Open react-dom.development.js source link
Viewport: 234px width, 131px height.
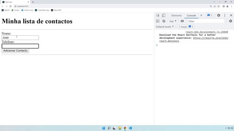(207, 32)
